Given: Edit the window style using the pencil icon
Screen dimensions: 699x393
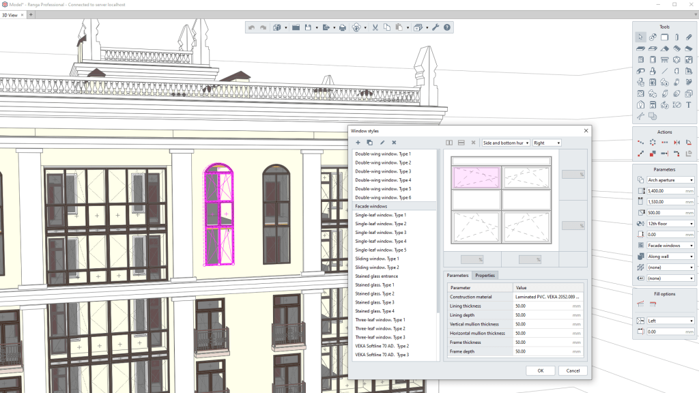Looking at the screenshot, I should click(382, 143).
